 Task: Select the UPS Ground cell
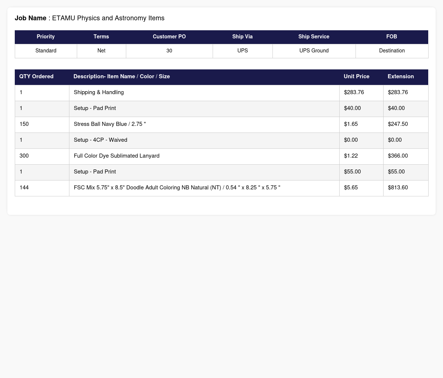(x=314, y=51)
